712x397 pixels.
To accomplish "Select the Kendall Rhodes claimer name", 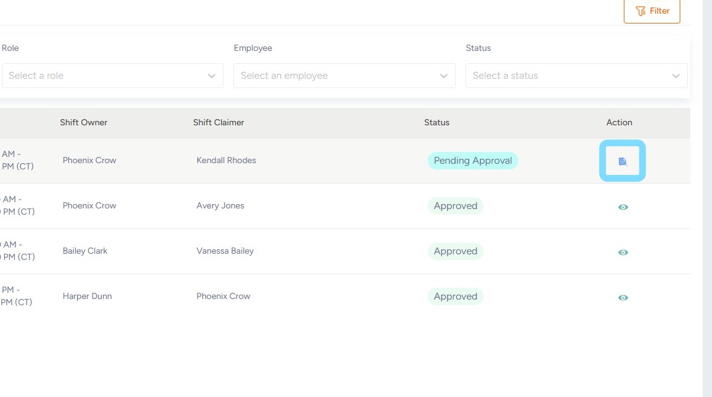I will coord(226,160).
